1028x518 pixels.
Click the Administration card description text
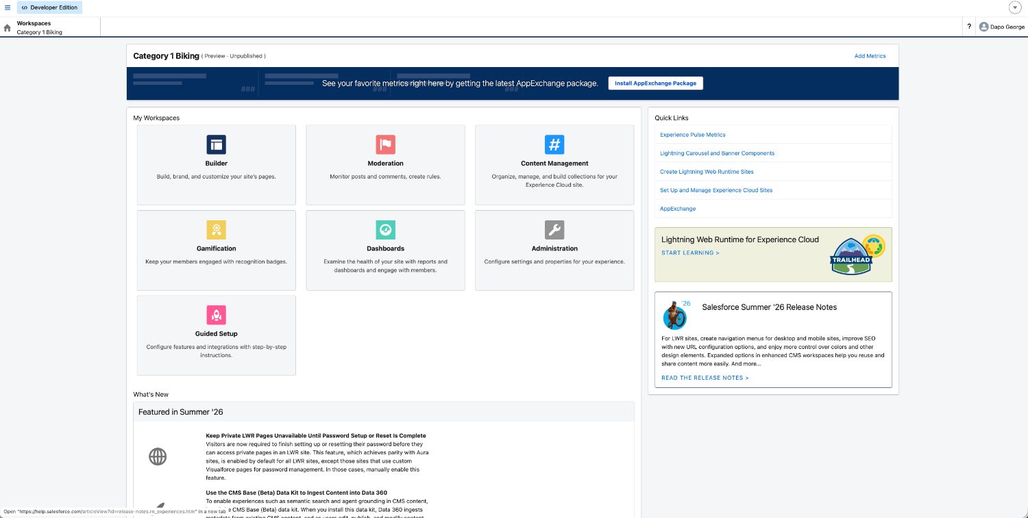(x=554, y=261)
